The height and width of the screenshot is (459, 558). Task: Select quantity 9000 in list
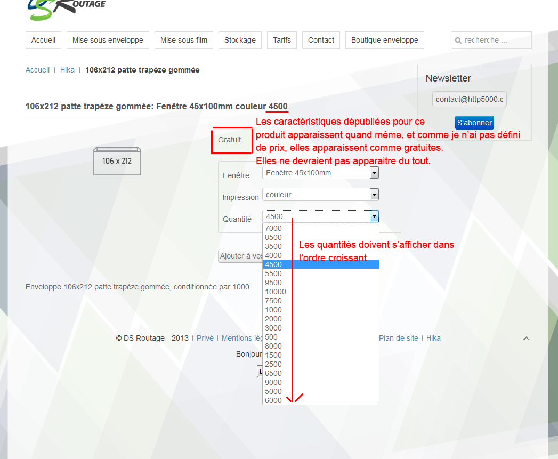coord(321,382)
